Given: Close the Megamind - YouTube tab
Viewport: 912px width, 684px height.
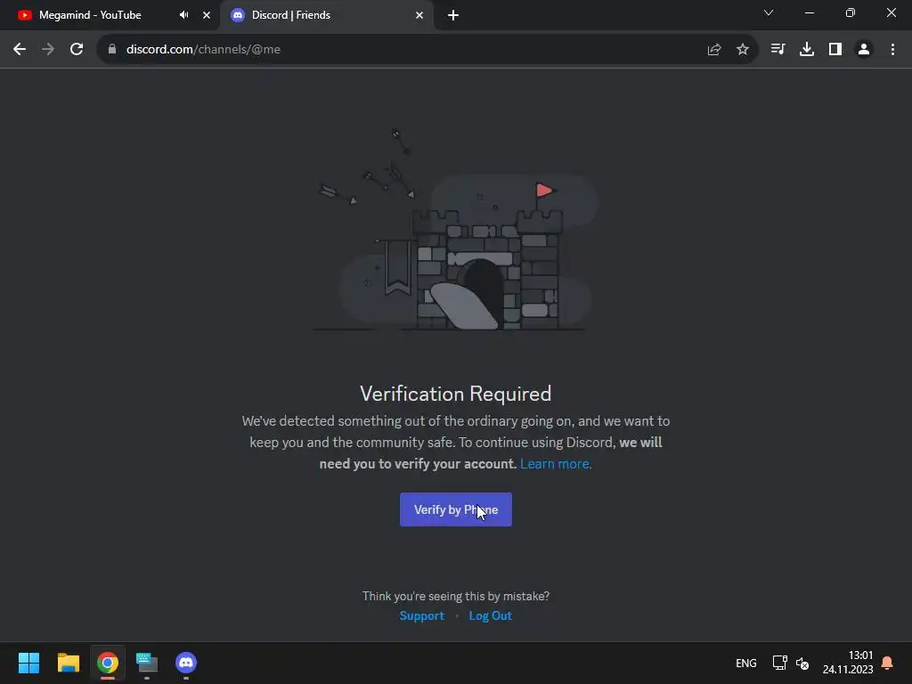Looking at the screenshot, I should coord(207,15).
